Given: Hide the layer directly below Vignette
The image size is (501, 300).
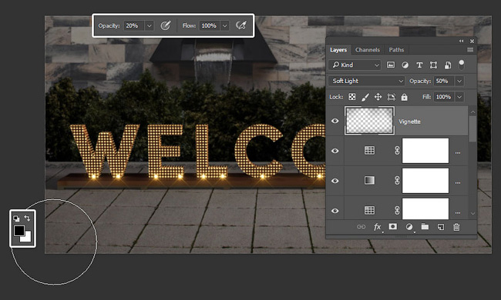Looking at the screenshot, I should click(x=335, y=151).
